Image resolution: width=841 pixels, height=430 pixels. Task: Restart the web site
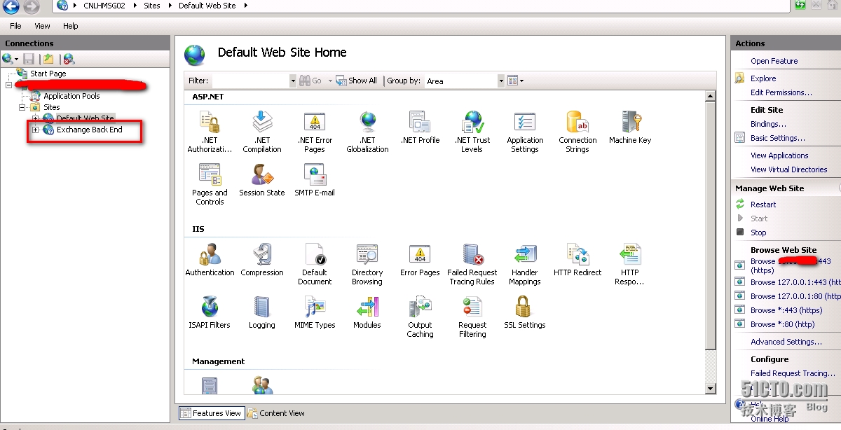[x=763, y=204]
